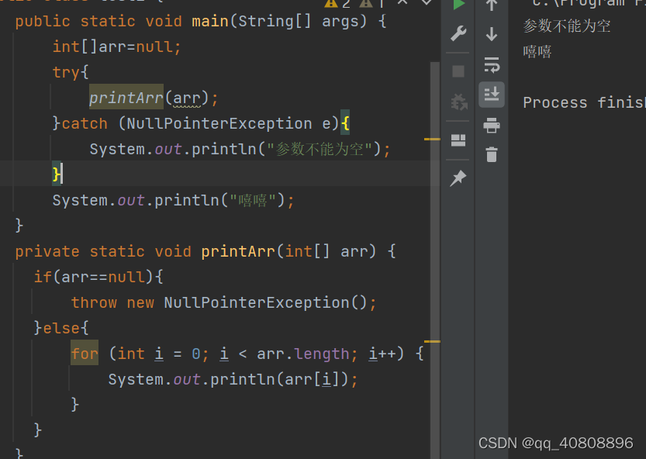
Task: Click 'throw new NullPointerException();' statement
Action: tap(223, 303)
